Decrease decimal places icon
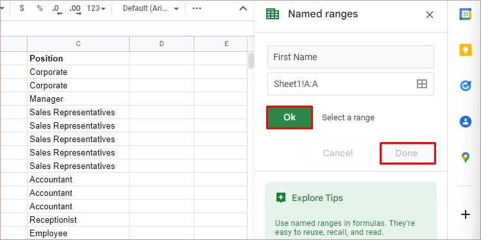 pyautogui.click(x=57, y=9)
